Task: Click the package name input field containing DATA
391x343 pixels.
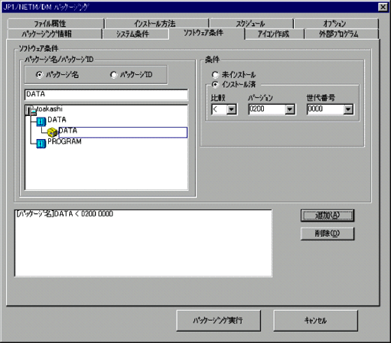Action: pos(106,95)
